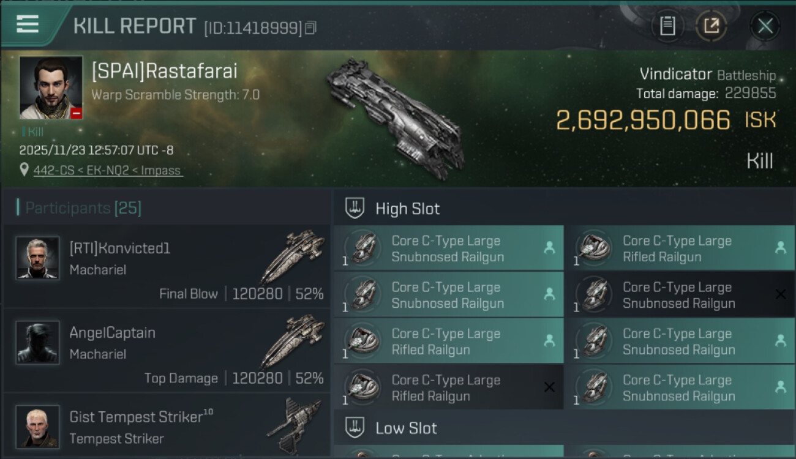This screenshot has height=459, width=796.
Task: Open the 442-CS location link
Action: pos(108,171)
